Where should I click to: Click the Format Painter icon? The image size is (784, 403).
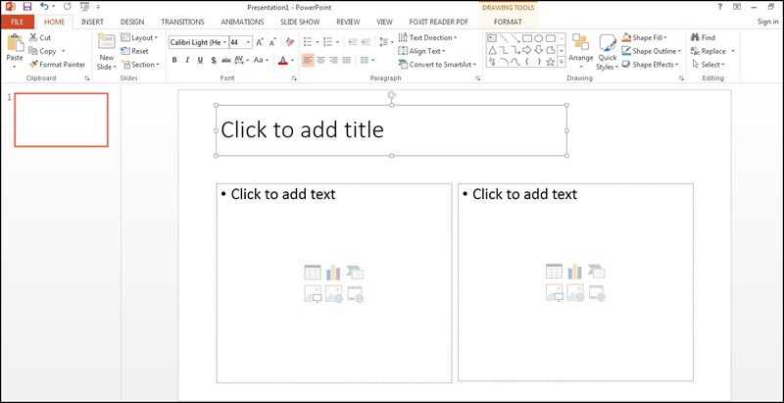33,64
